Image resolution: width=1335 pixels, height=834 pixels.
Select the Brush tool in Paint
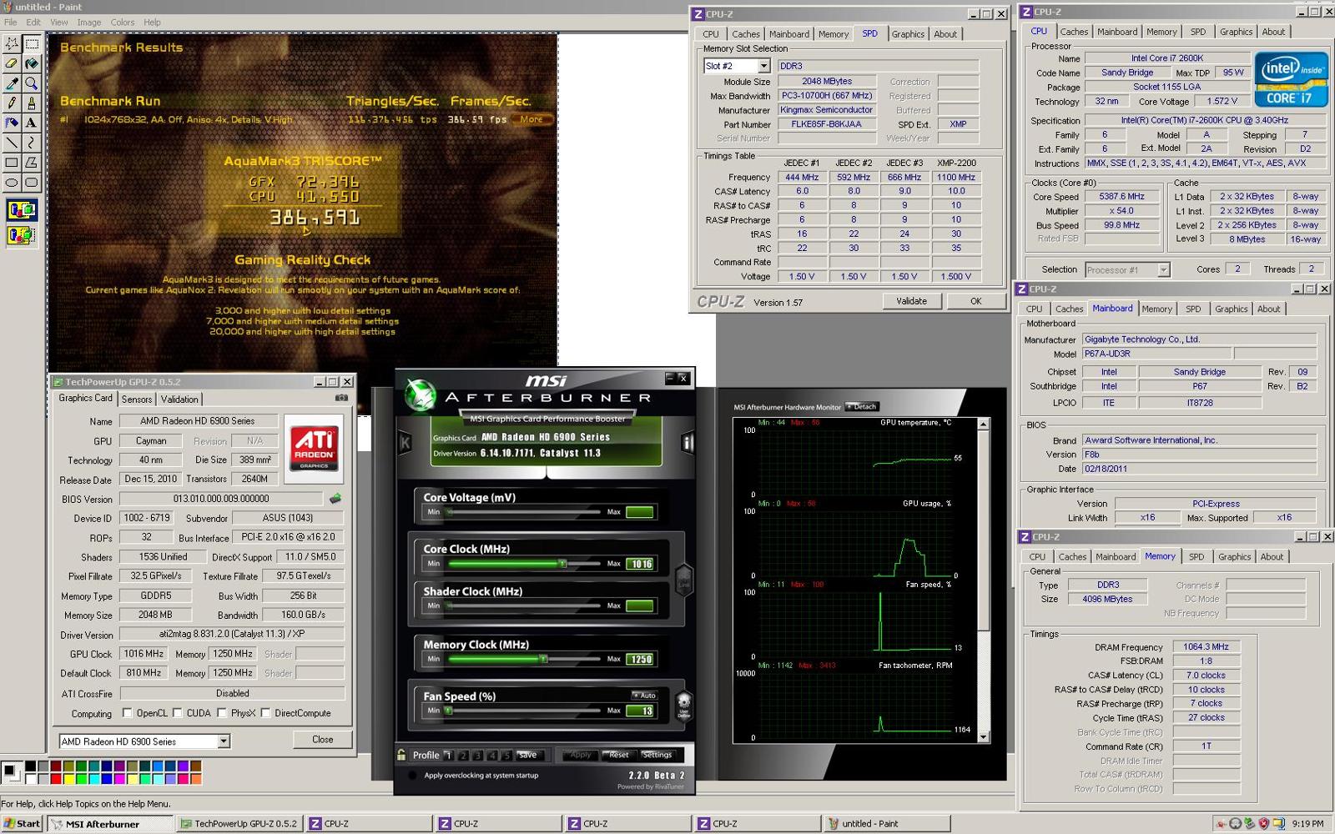click(32, 103)
